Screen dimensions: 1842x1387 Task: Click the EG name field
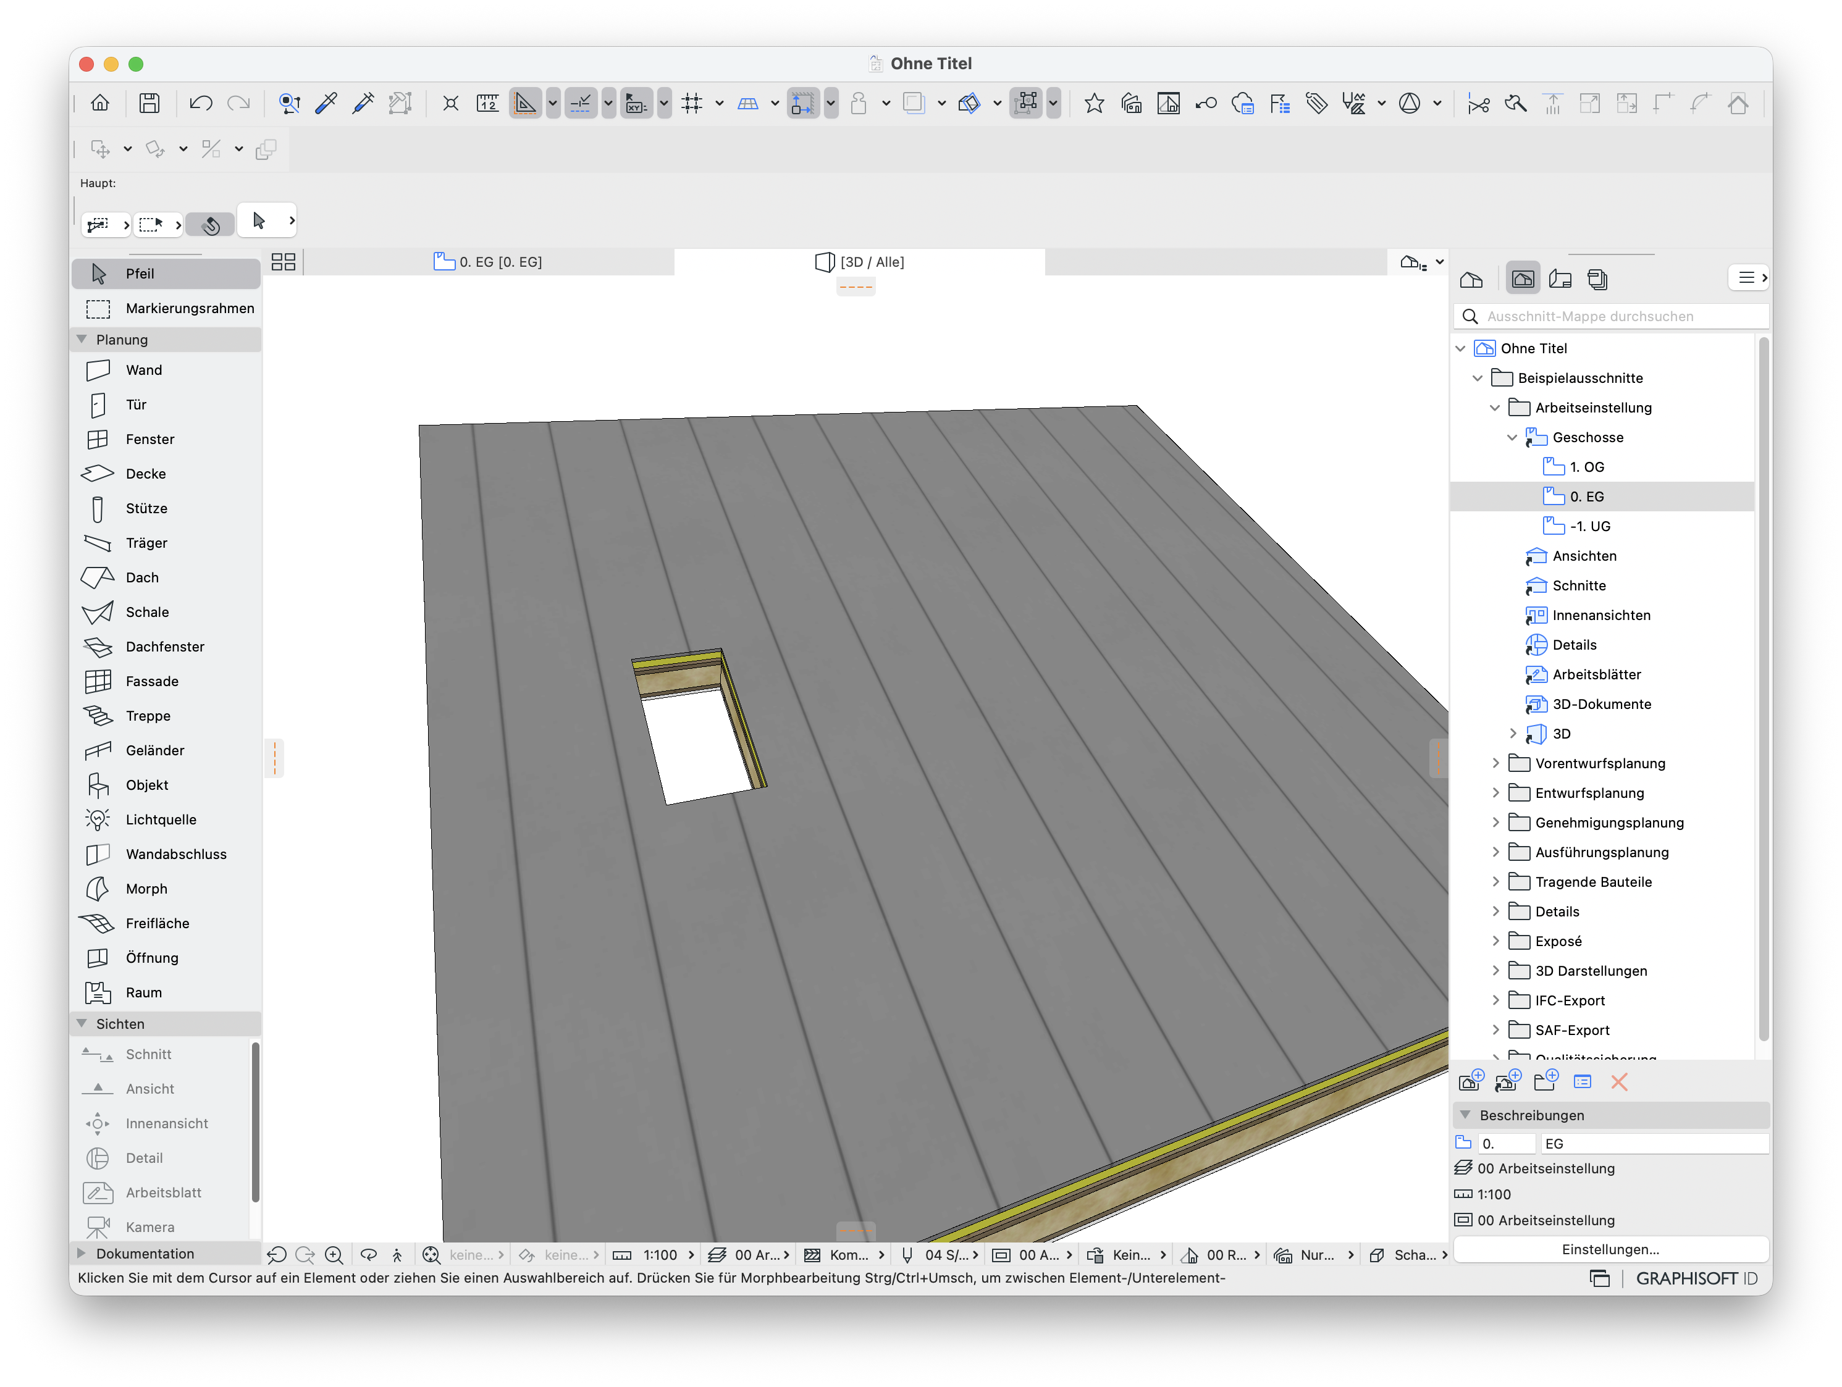coord(1654,1144)
